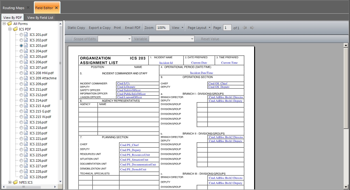Screen dimensions: 350x190
Task: Click tree panel scroll right arrow
Action: pos(55,187)
